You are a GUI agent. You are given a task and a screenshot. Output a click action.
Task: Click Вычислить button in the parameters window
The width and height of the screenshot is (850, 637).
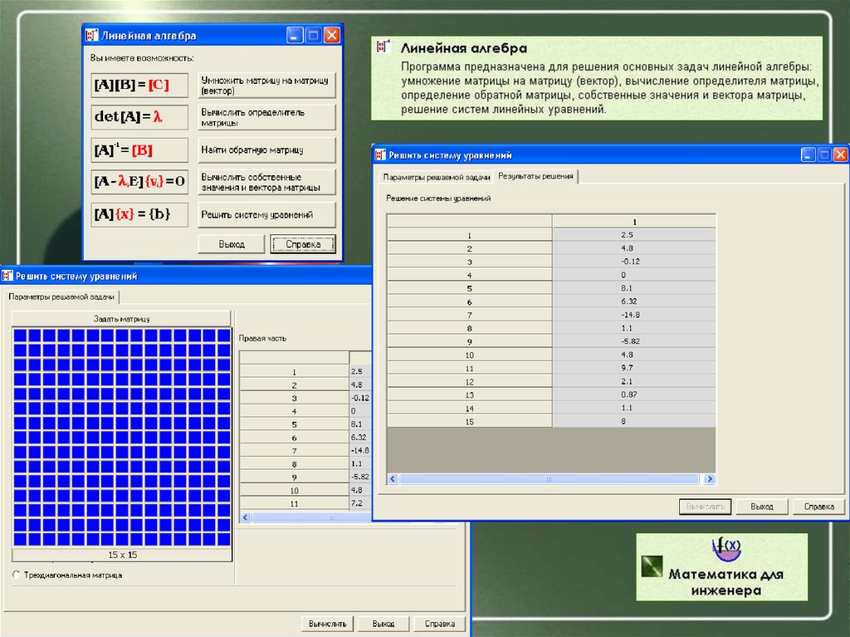[329, 624]
